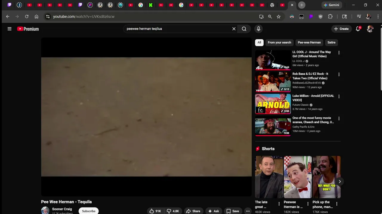
Task: Open LL COOL J Around The Way Girl thumbnail
Action: [273, 60]
